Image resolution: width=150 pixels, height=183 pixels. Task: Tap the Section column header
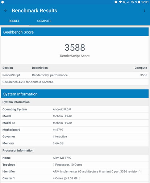(x=8, y=68)
